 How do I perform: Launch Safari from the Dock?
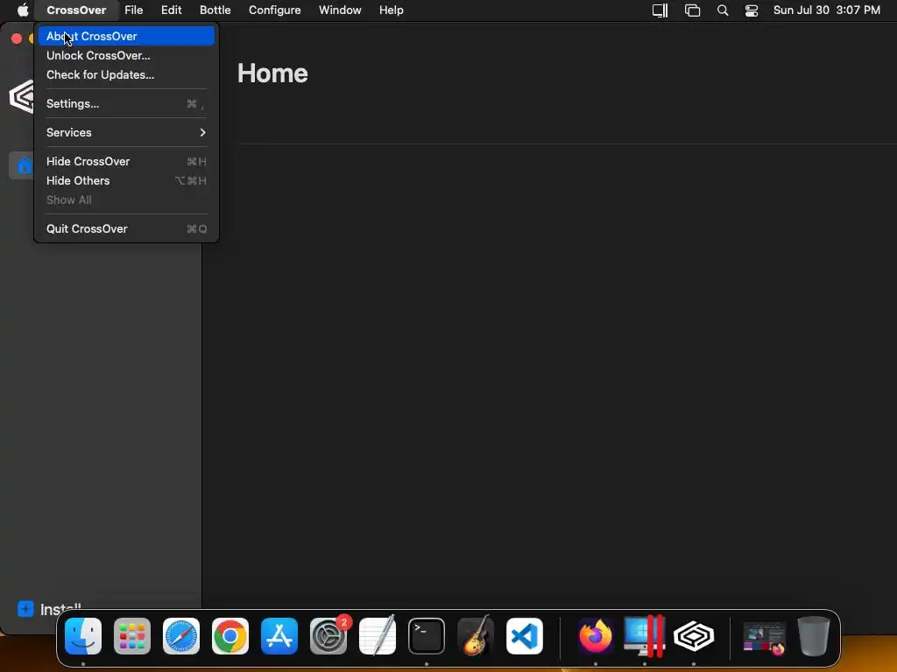(x=181, y=636)
